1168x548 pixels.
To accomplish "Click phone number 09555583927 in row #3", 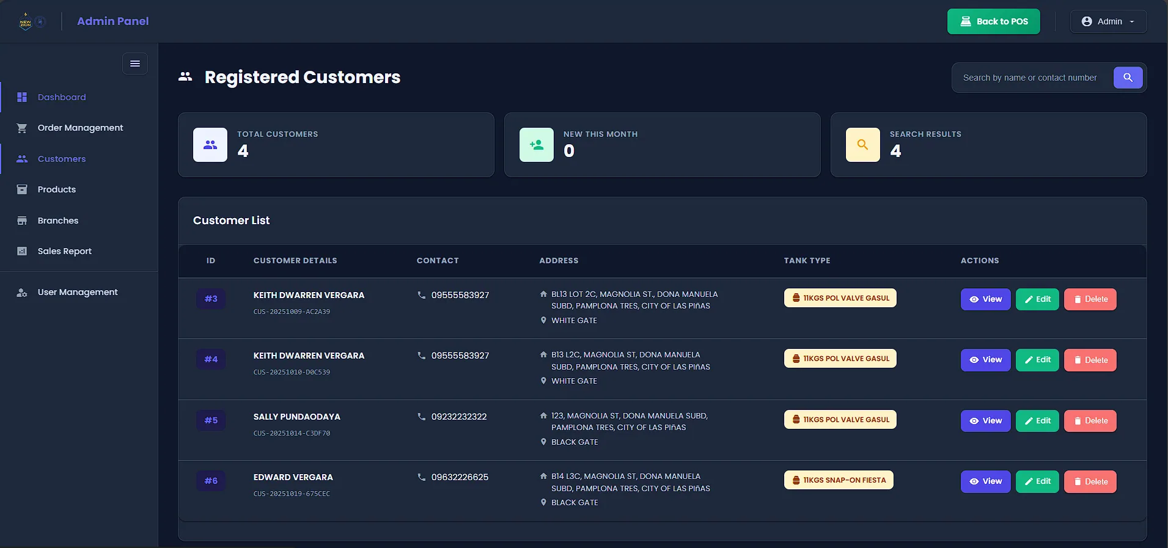I will click(x=460, y=295).
